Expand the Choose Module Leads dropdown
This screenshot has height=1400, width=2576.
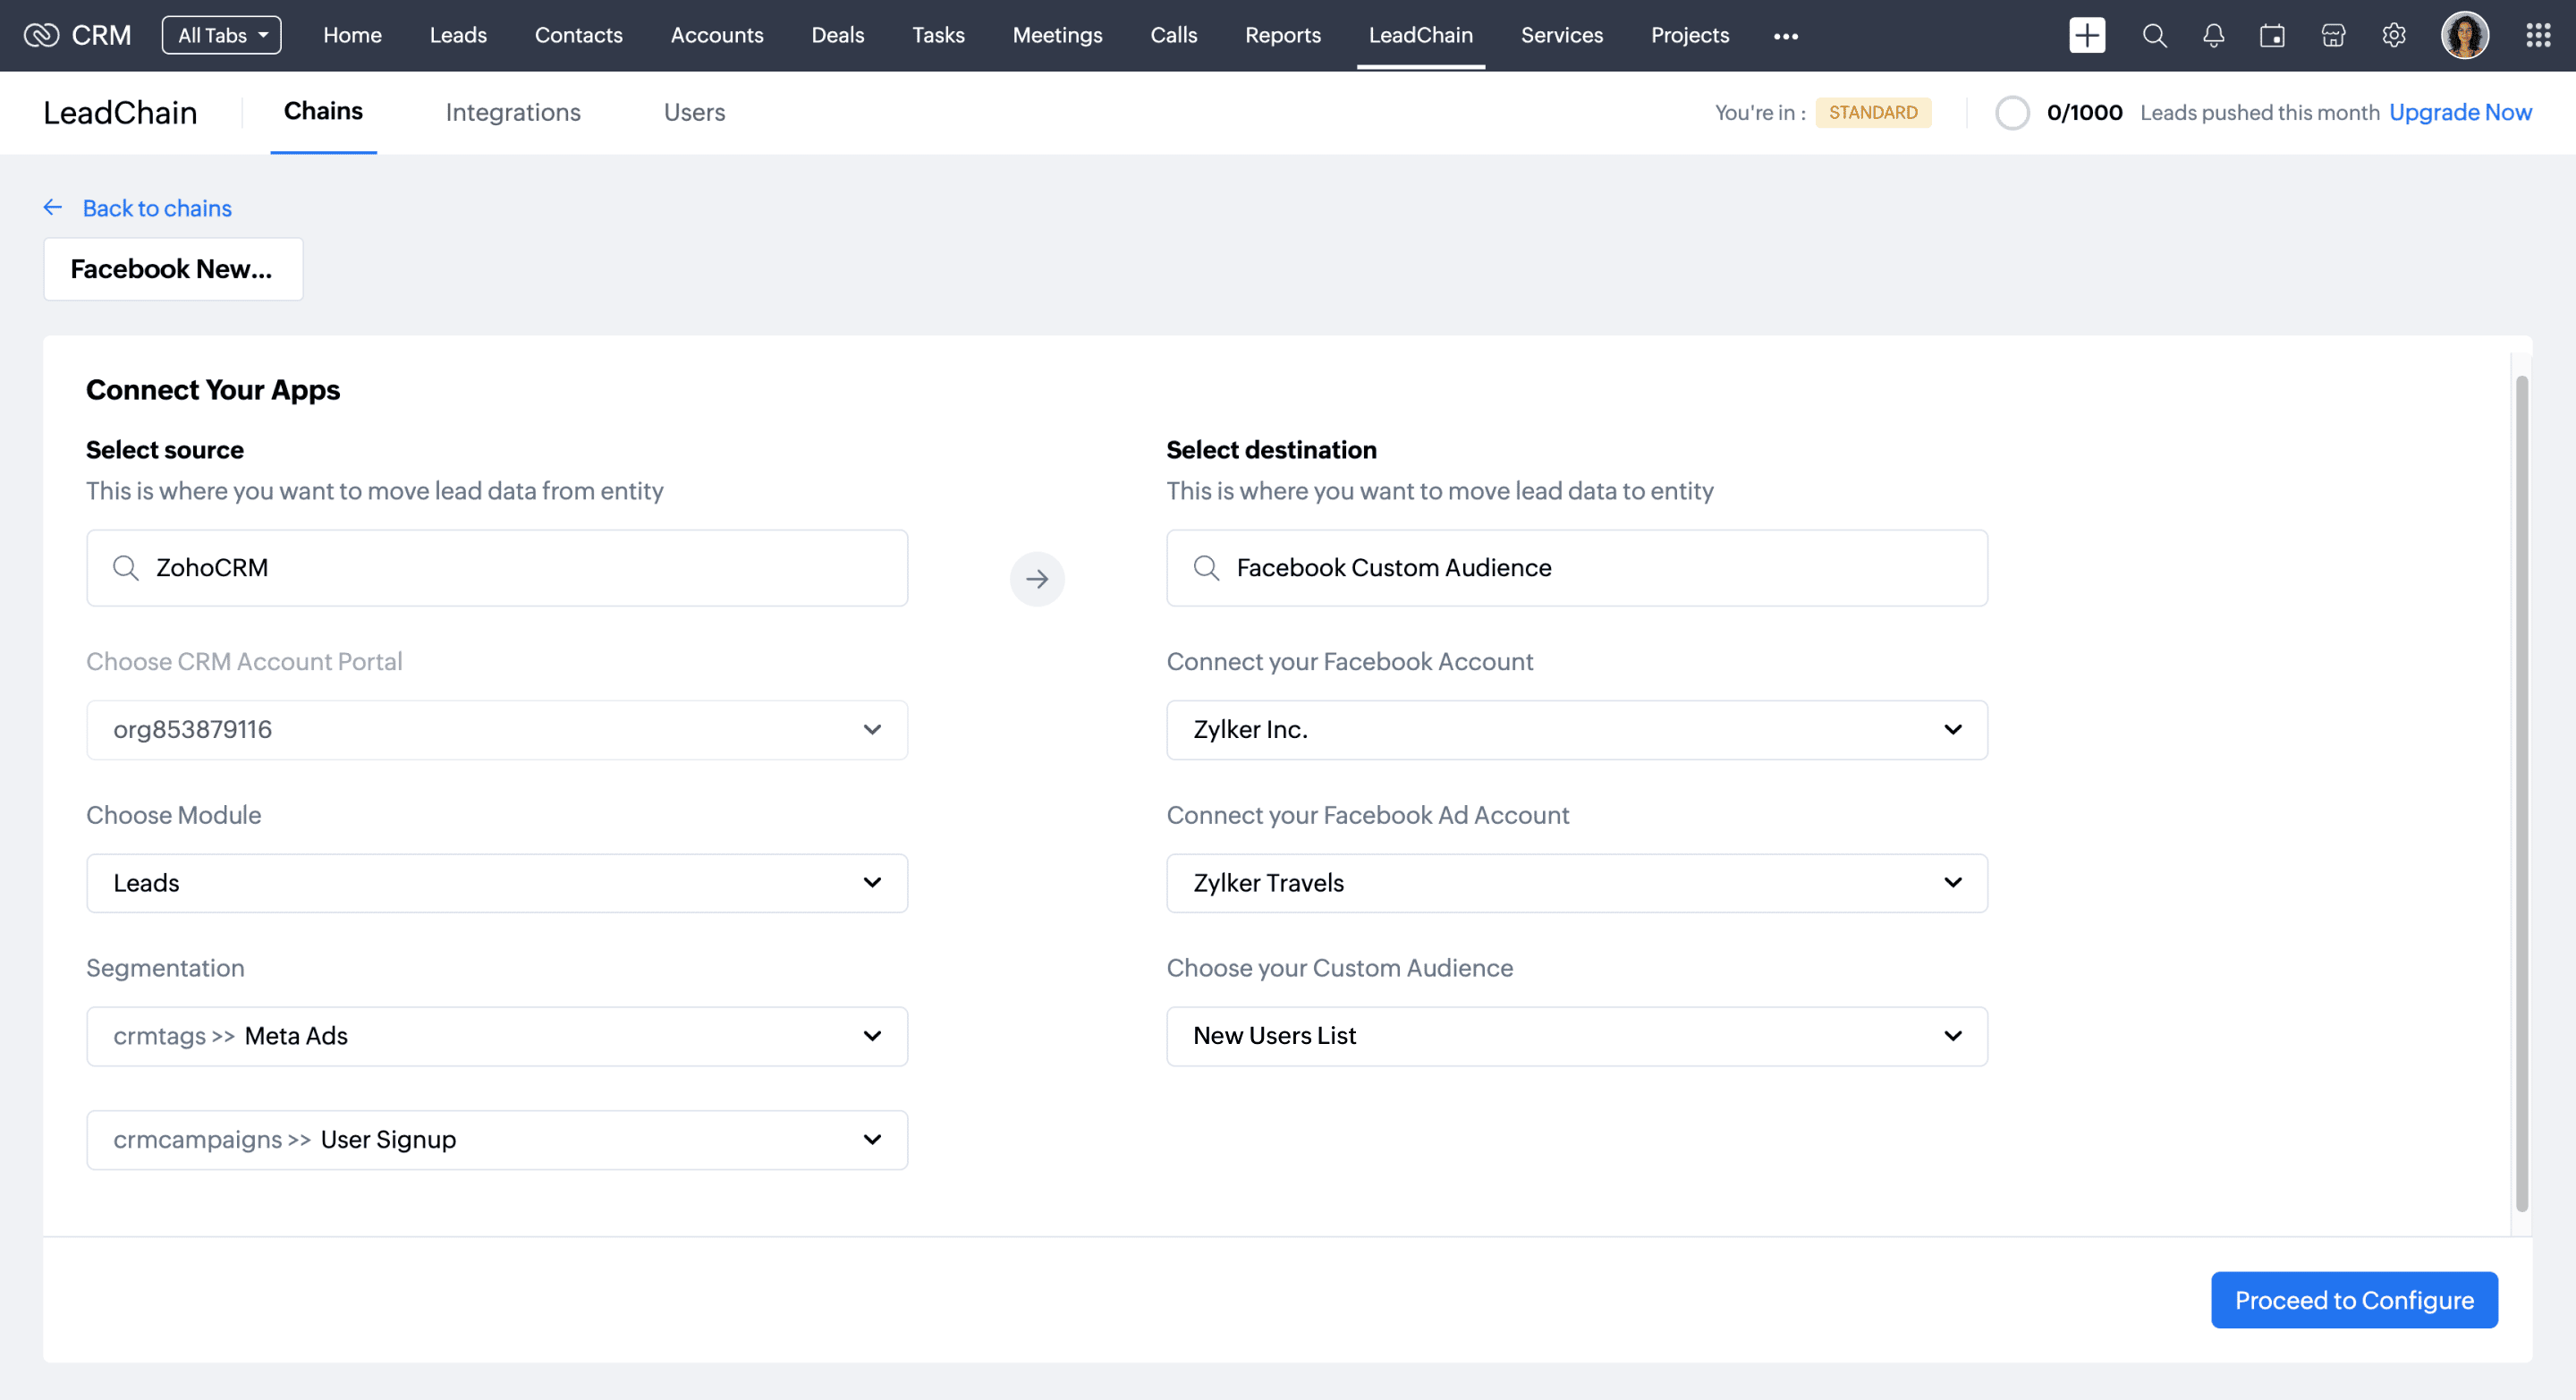pos(496,882)
